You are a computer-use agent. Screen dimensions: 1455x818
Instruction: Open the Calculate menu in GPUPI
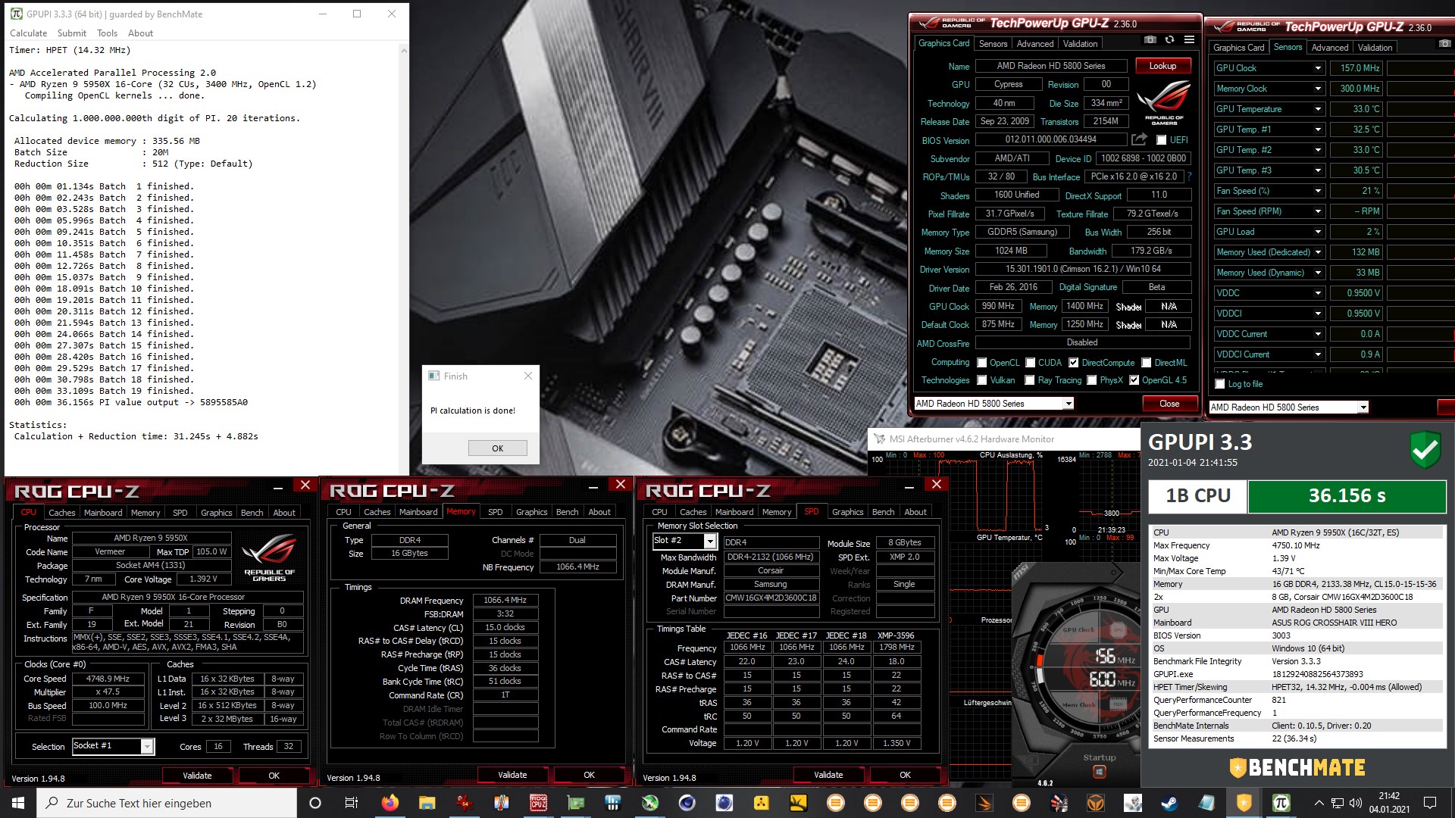tap(28, 33)
